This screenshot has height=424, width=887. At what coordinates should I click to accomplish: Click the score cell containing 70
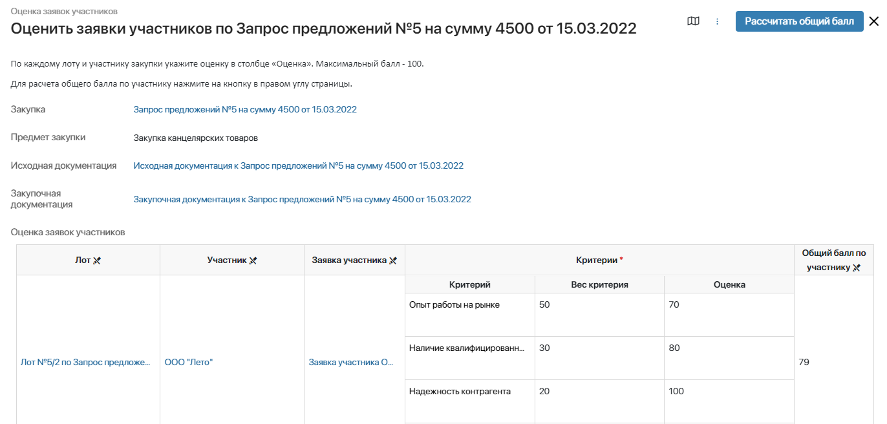click(729, 315)
